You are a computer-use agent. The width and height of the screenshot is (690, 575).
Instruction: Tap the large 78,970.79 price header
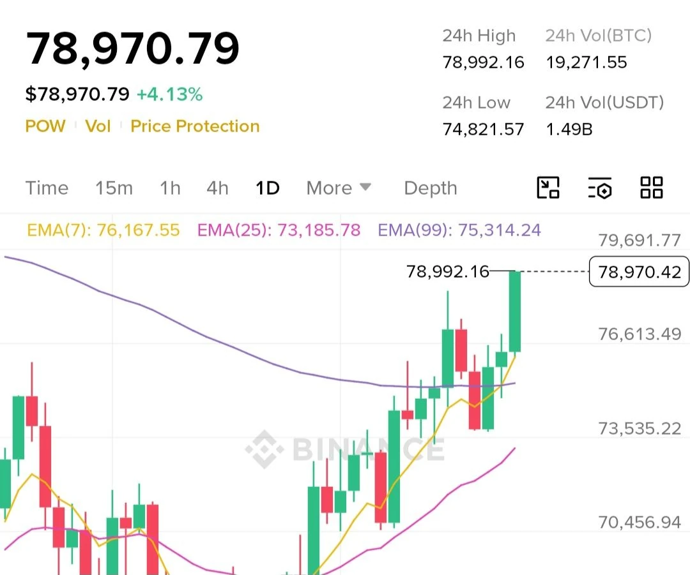coord(132,49)
